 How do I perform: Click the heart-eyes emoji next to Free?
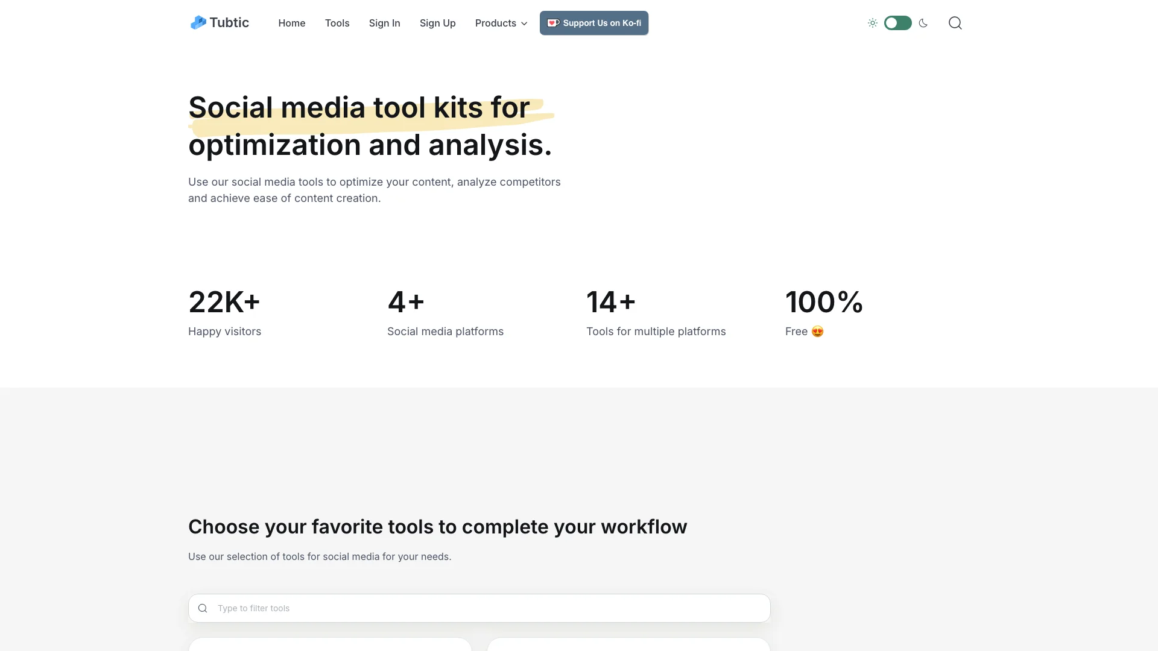pyautogui.click(x=817, y=332)
